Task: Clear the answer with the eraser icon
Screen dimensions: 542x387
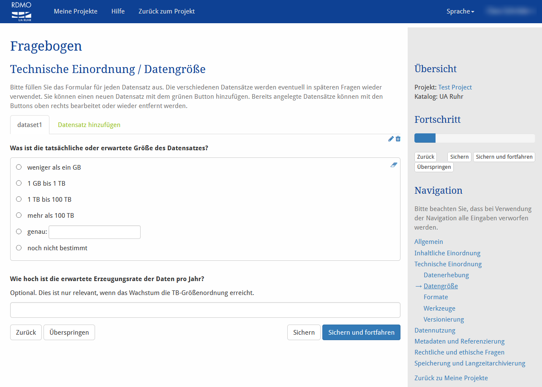Action: tap(394, 165)
